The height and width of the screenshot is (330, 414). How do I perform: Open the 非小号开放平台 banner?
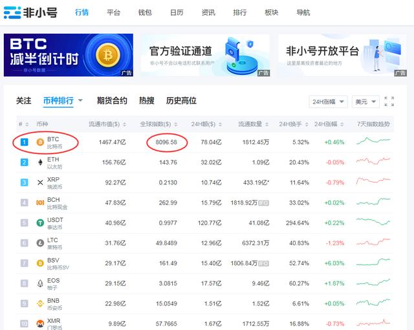tap(342, 55)
